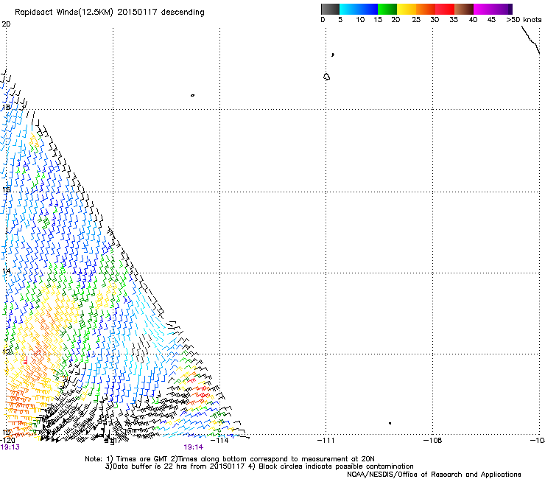Click the tiny island outline west of -114
545x479 pixels.
192,95
